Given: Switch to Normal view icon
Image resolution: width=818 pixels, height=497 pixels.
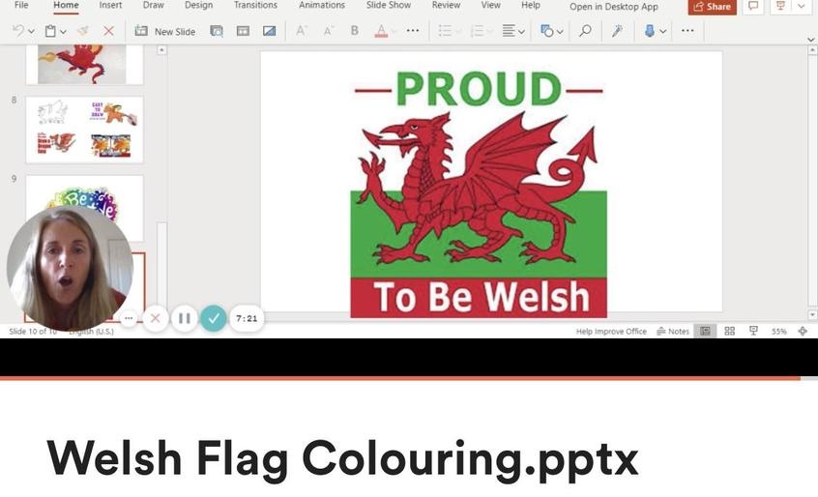Looking at the screenshot, I should click(705, 331).
